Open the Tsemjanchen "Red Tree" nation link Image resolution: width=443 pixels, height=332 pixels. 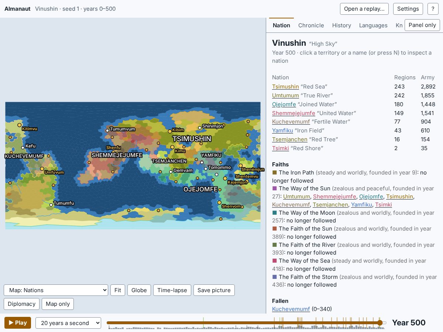click(289, 139)
